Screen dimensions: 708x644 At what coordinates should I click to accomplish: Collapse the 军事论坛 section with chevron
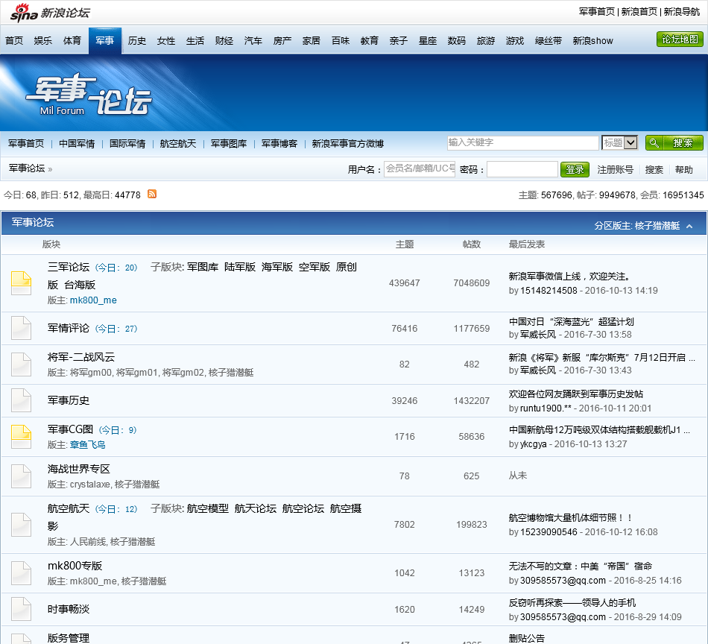point(689,226)
